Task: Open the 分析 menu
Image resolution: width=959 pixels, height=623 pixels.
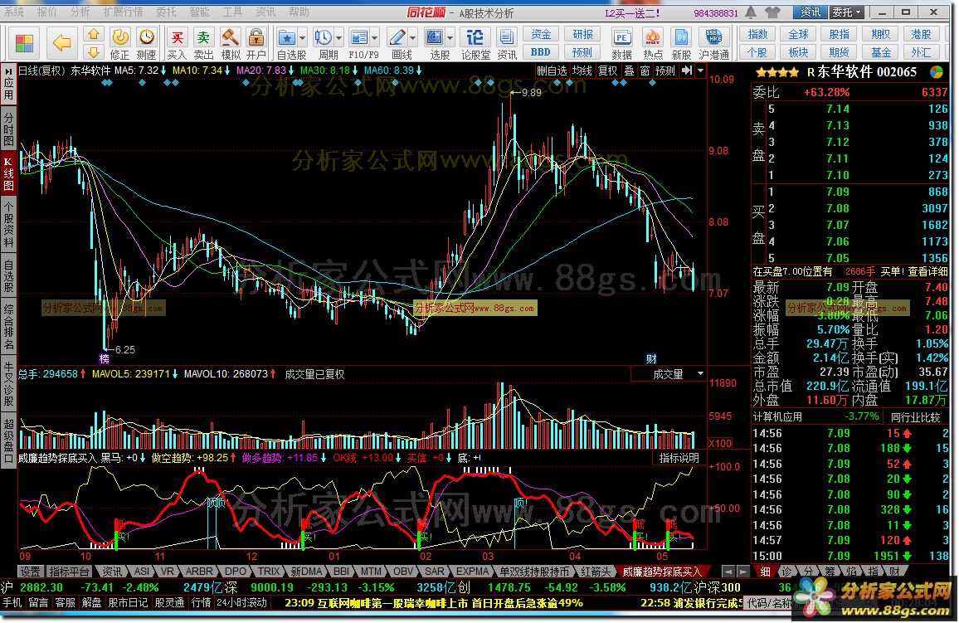Action: [80, 12]
